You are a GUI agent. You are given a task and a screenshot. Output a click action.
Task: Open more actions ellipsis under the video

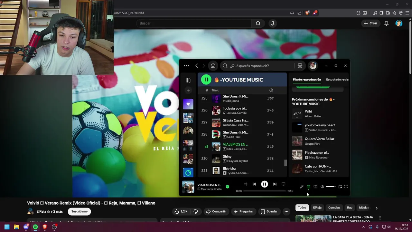(286, 211)
